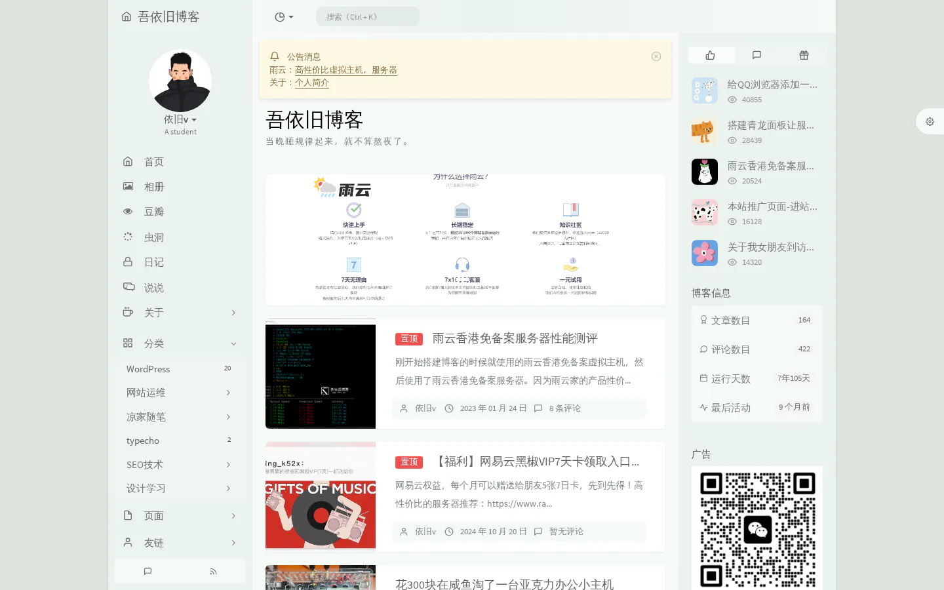The width and height of the screenshot is (944, 590).
Task: Expand 凉家随笔 subcategory chevron
Action: point(228,417)
